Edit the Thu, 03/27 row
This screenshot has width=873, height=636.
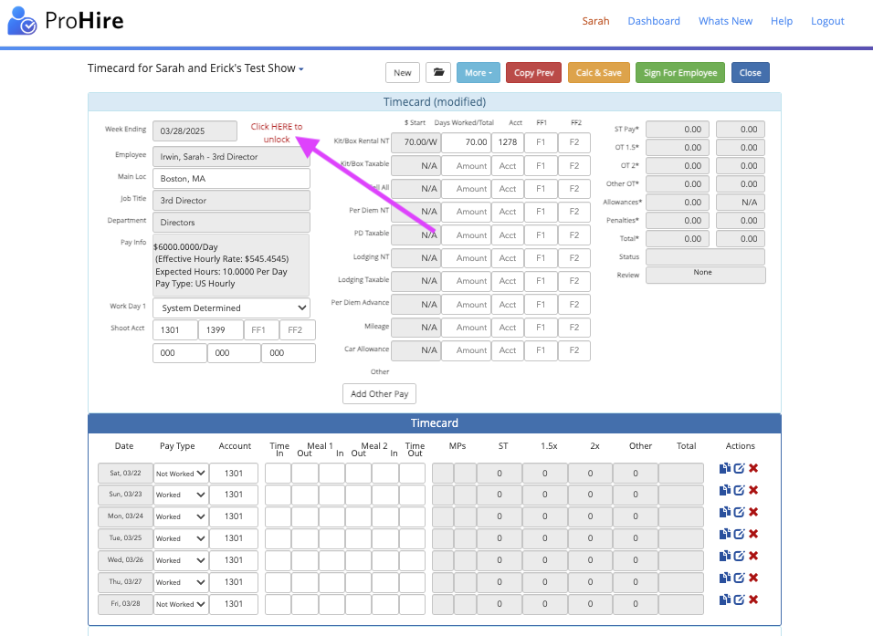point(739,578)
